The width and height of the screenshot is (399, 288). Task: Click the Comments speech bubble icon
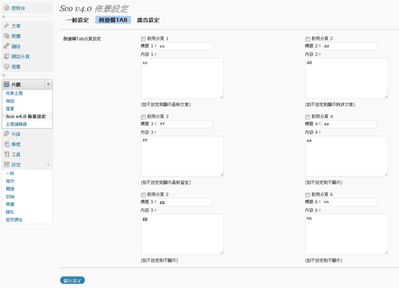[x=7, y=66]
